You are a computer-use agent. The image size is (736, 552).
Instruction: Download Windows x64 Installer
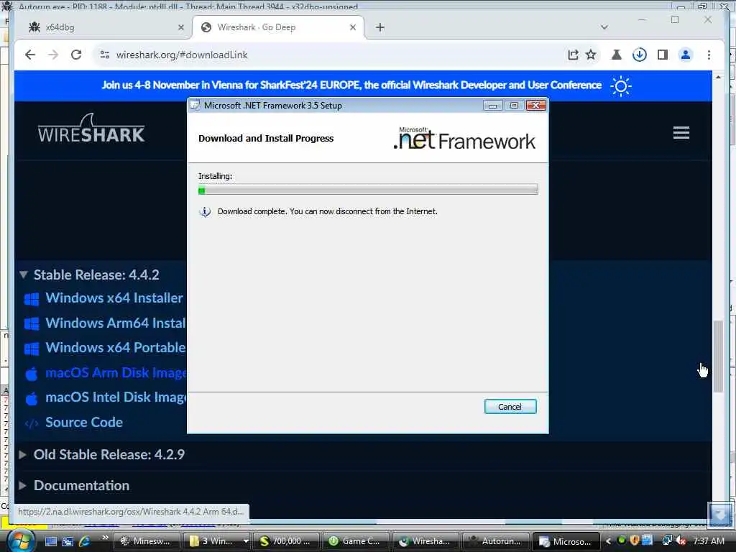coord(114,298)
